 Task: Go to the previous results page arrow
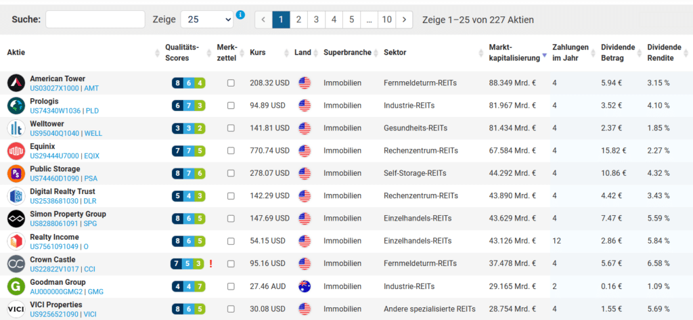point(263,20)
